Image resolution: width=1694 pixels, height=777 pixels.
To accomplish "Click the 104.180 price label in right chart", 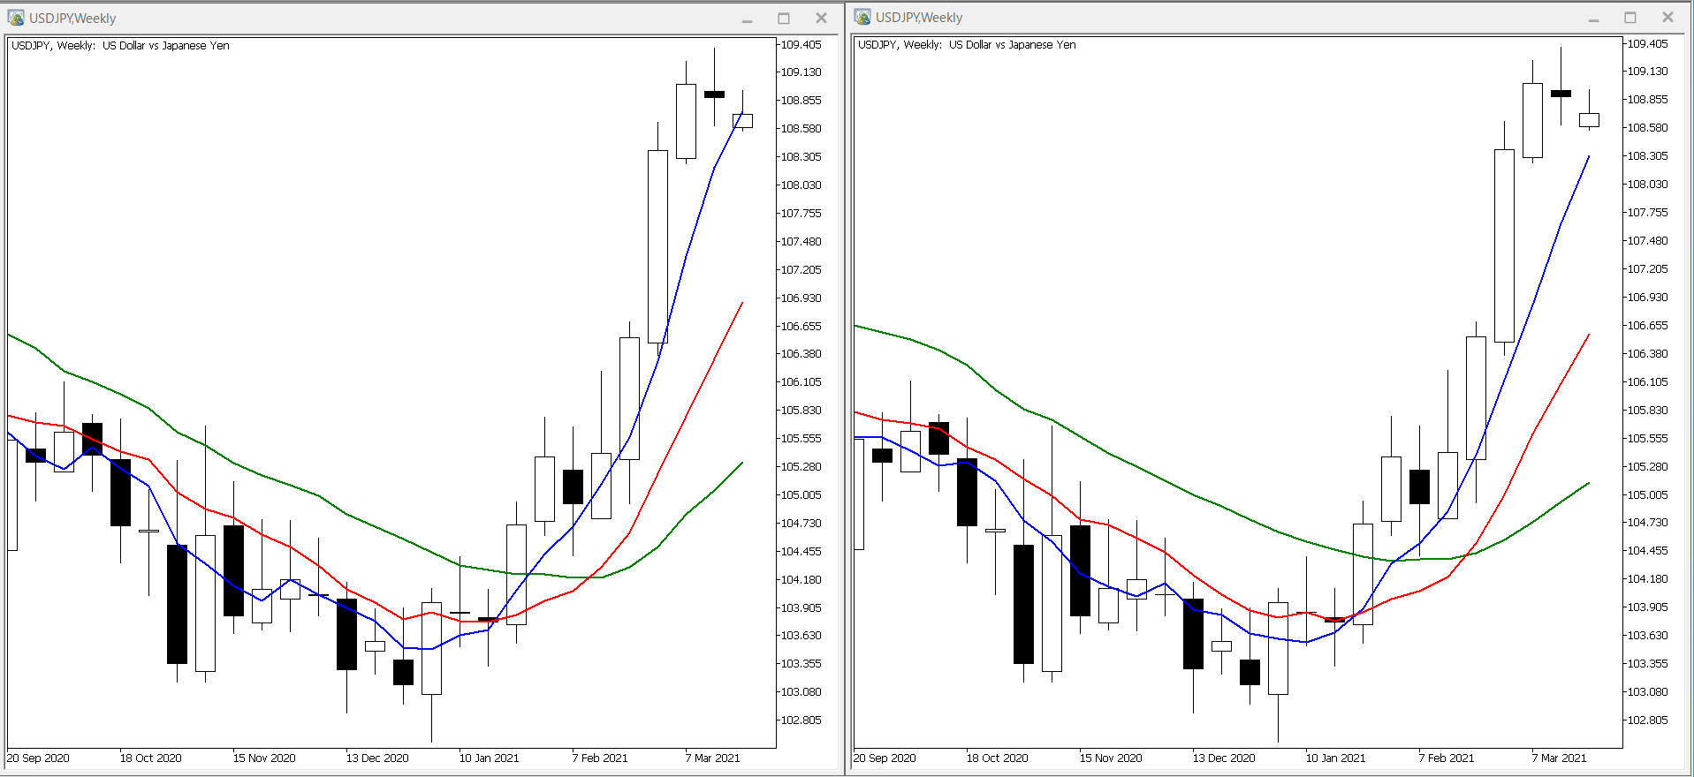I will (1648, 579).
